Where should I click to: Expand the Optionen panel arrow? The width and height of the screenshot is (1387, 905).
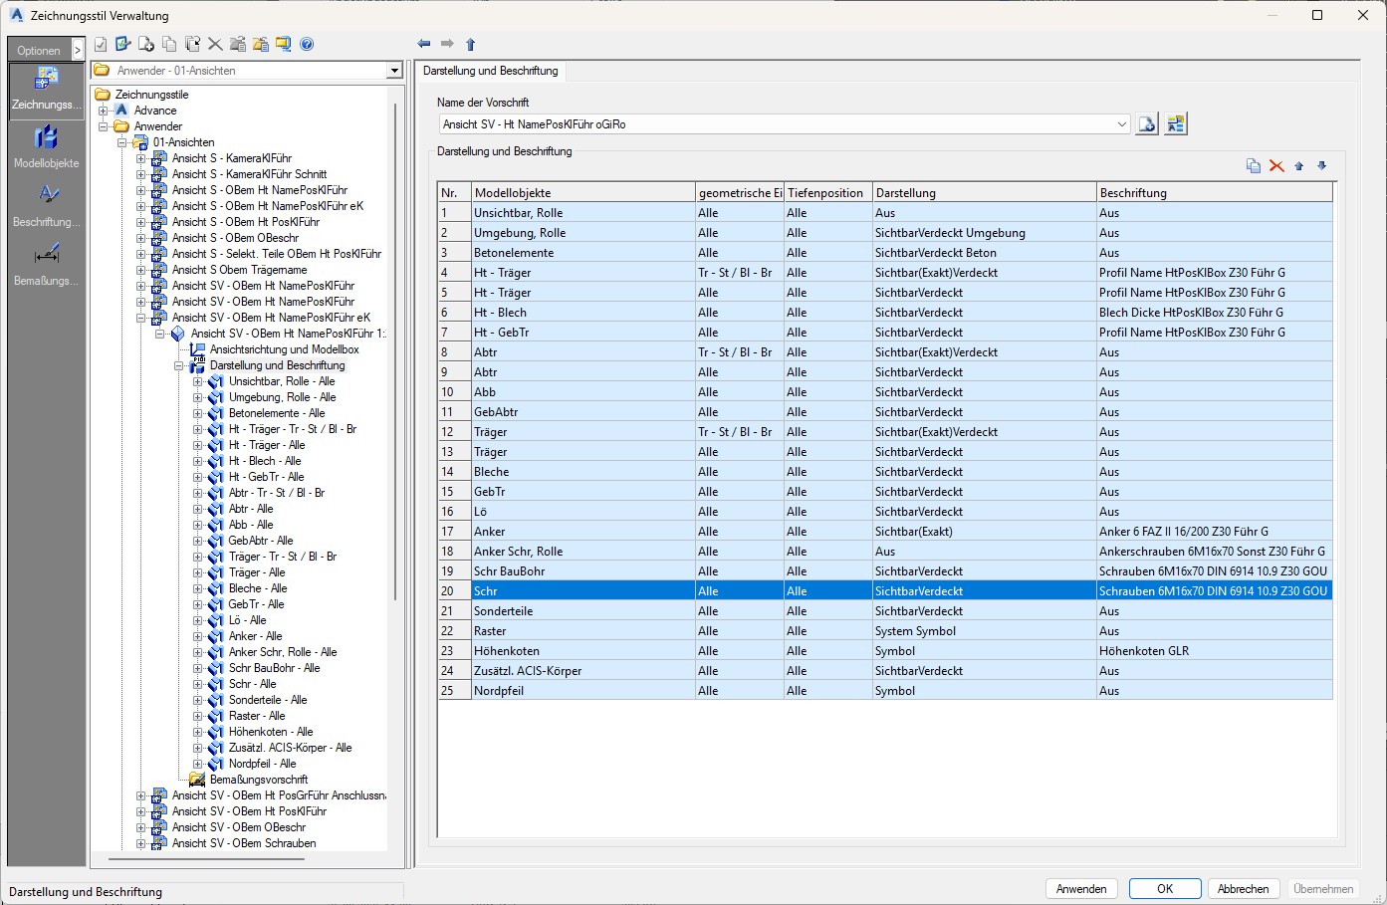(77, 50)
